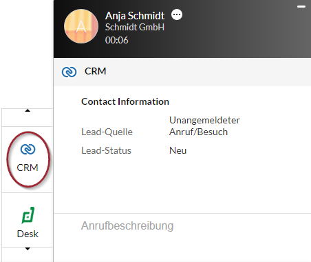Click the CRM chain icon in panel header
This screenshot has height=262, width=311.
(69, 72)
